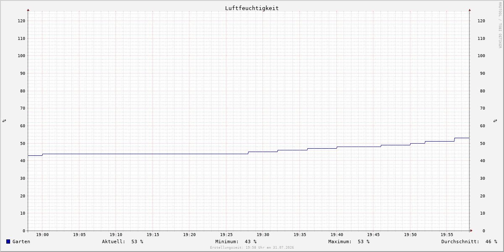504x252 pixels.
Task: Click the red arrow at the x-axis end
Action: (x=471, y=231)
